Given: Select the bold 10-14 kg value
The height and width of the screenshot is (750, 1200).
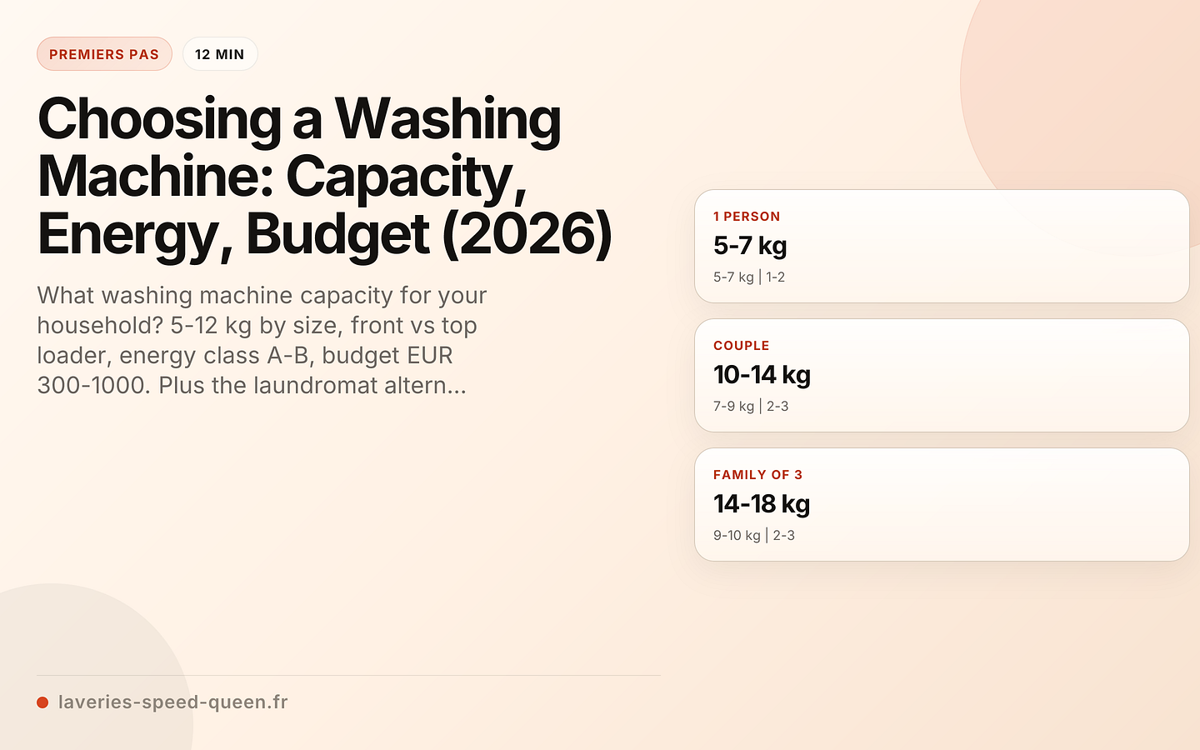Looking at the screenshot, I should (762, 375).
